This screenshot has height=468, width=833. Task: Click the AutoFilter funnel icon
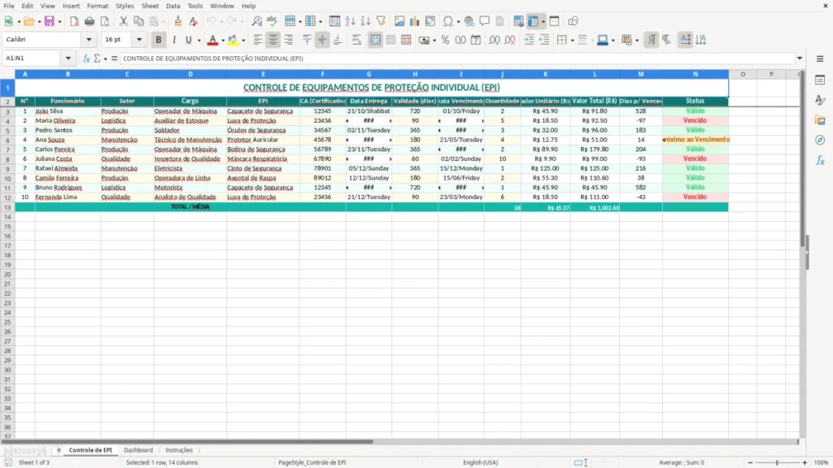[x=381, y=21]
